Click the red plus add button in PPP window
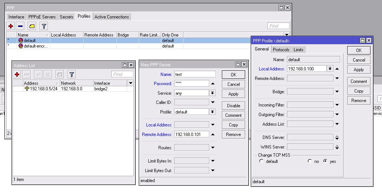 pyautogui.click(x=11, y=26)
